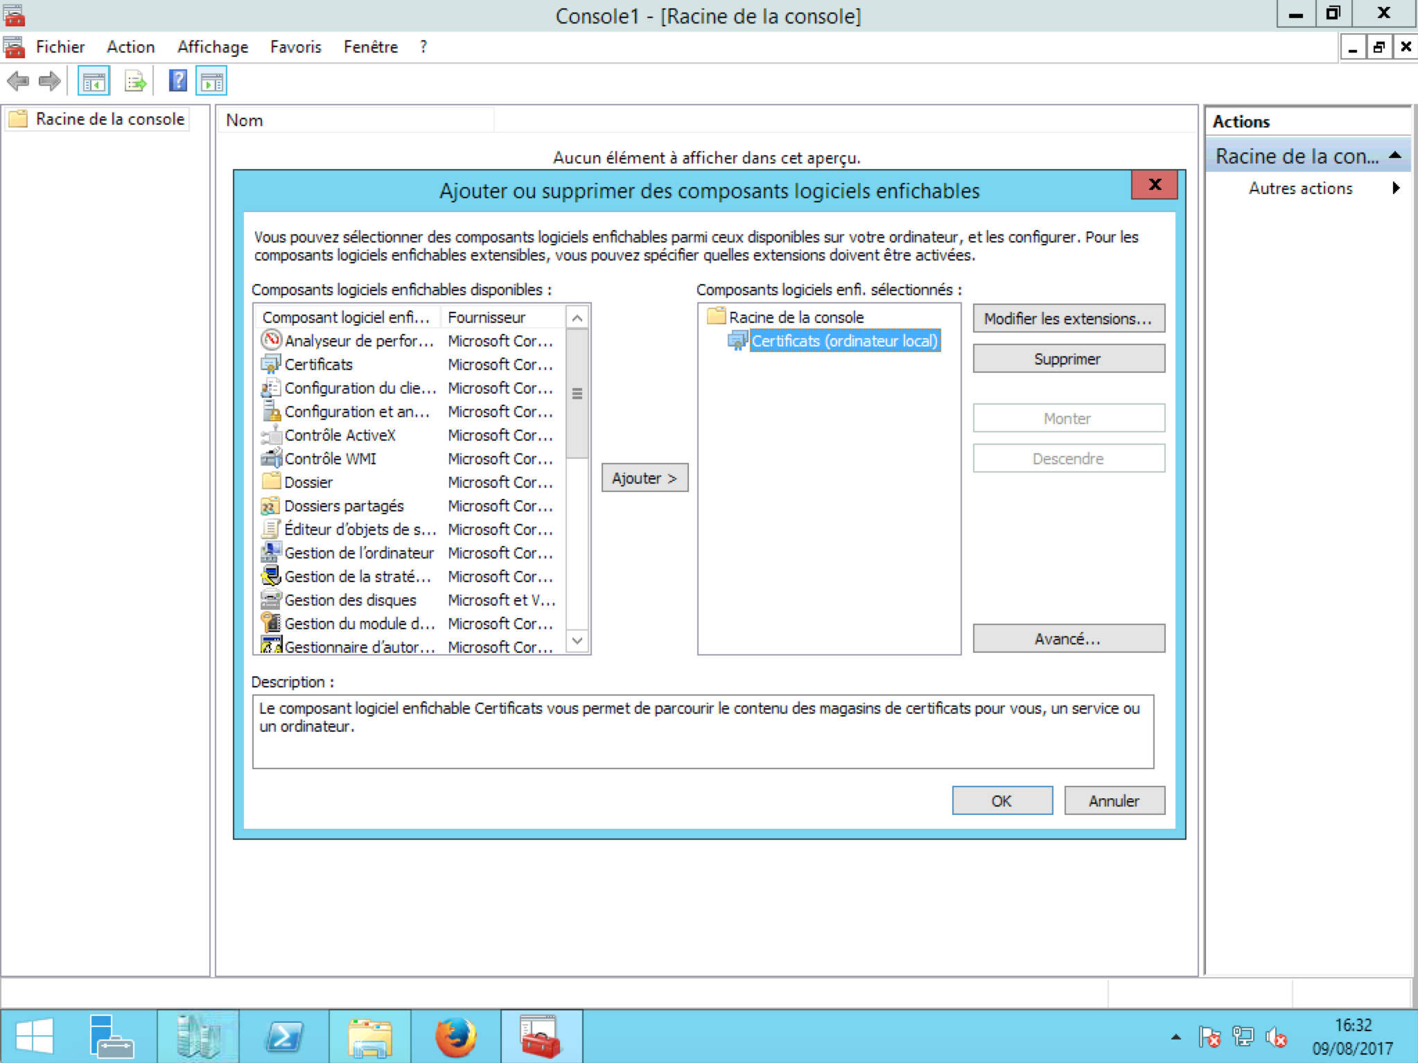Open the Affichage menu
Image resolution: width=1418 pixels, height=1063 pixels.
213,47
